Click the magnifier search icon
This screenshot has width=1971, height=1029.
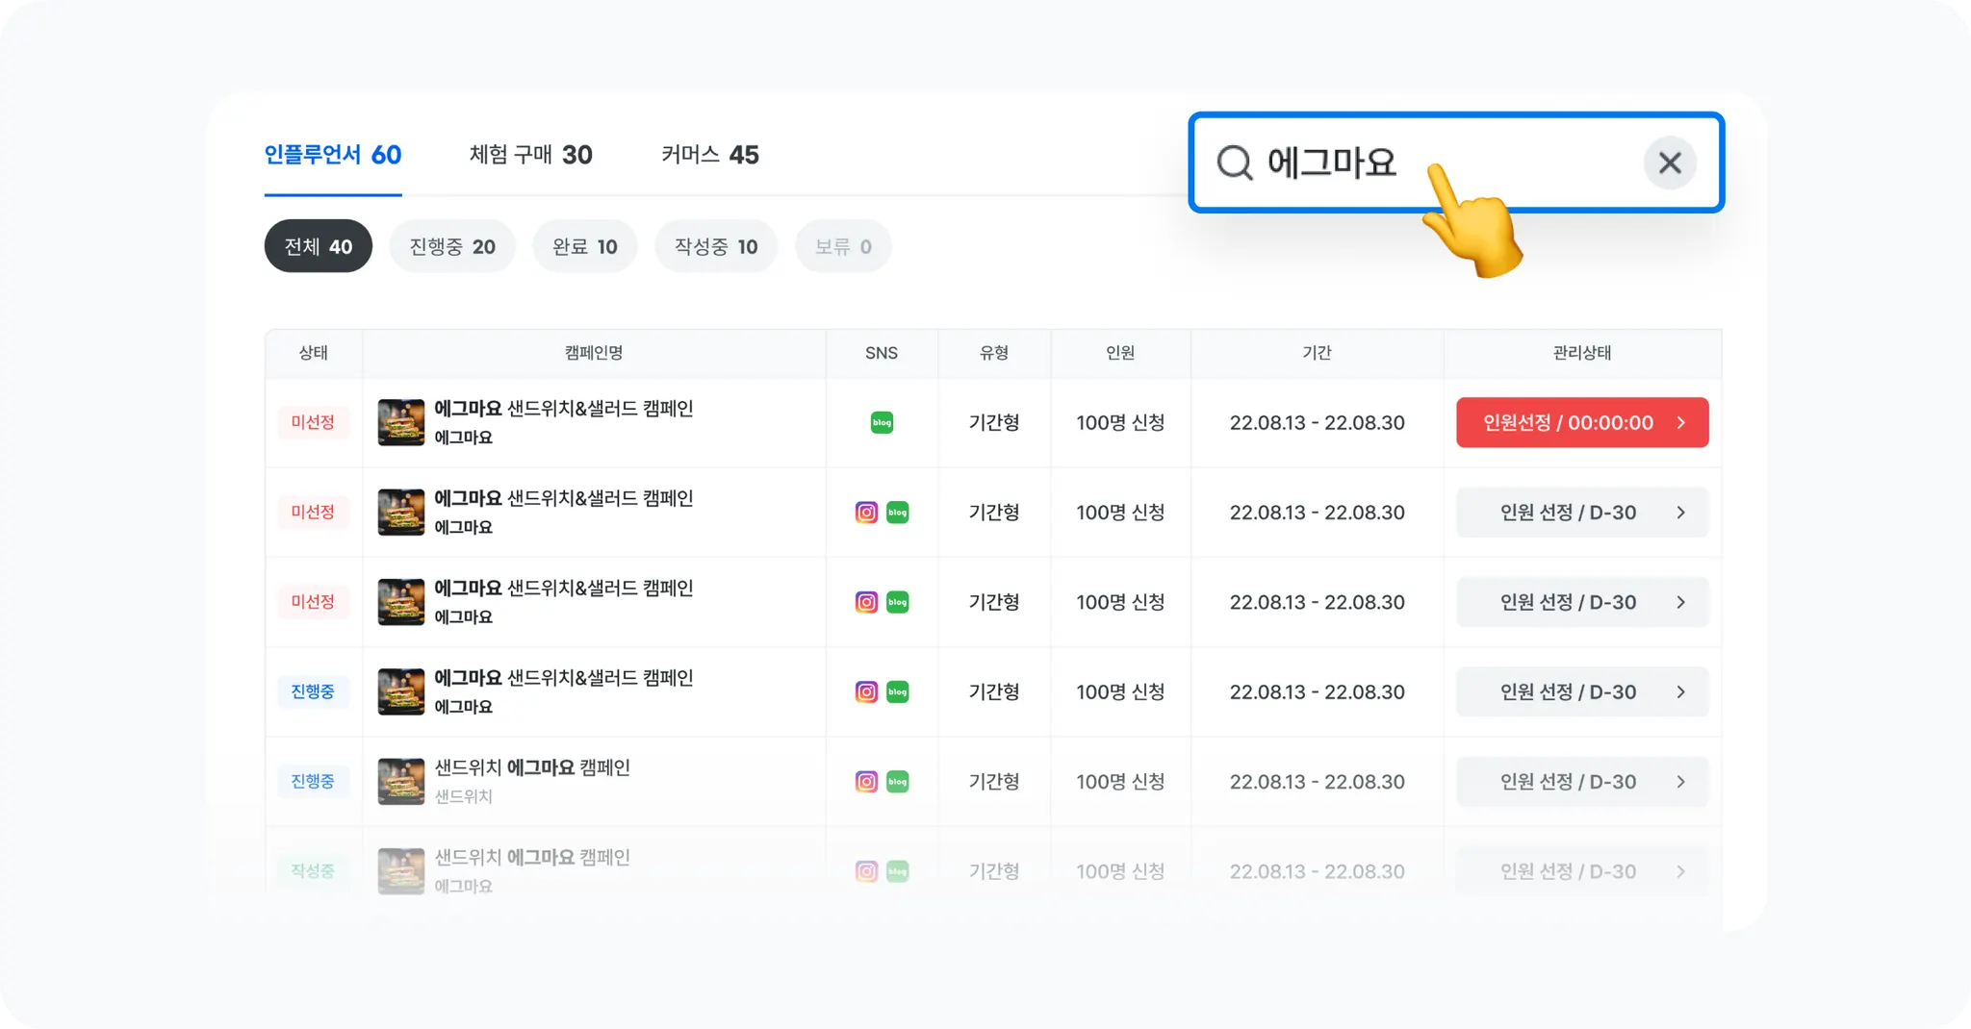click(x=1234, y=163)
